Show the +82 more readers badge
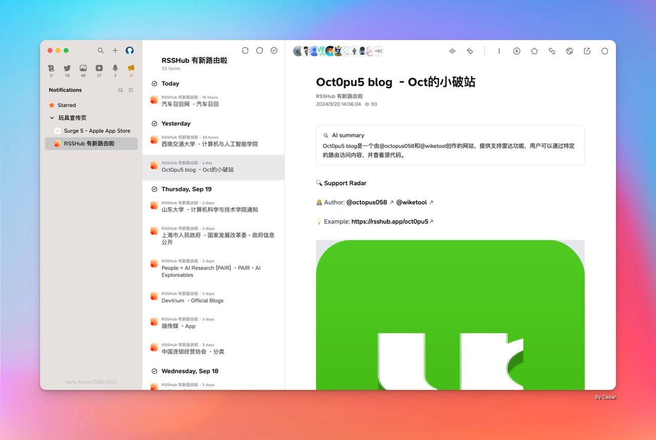 click(x=378, y=51)
